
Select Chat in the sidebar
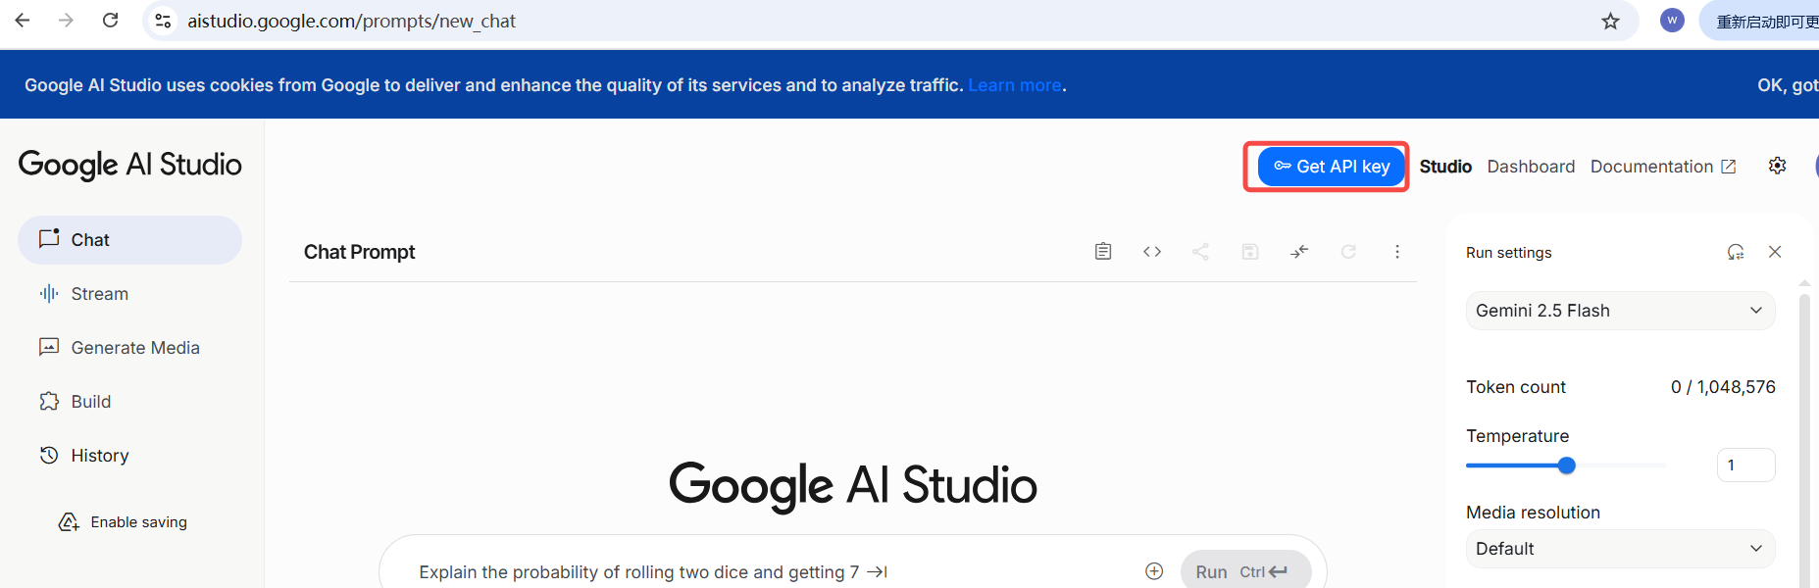129,240
